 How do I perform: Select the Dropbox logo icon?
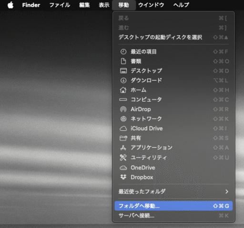(x=123, y=177)
